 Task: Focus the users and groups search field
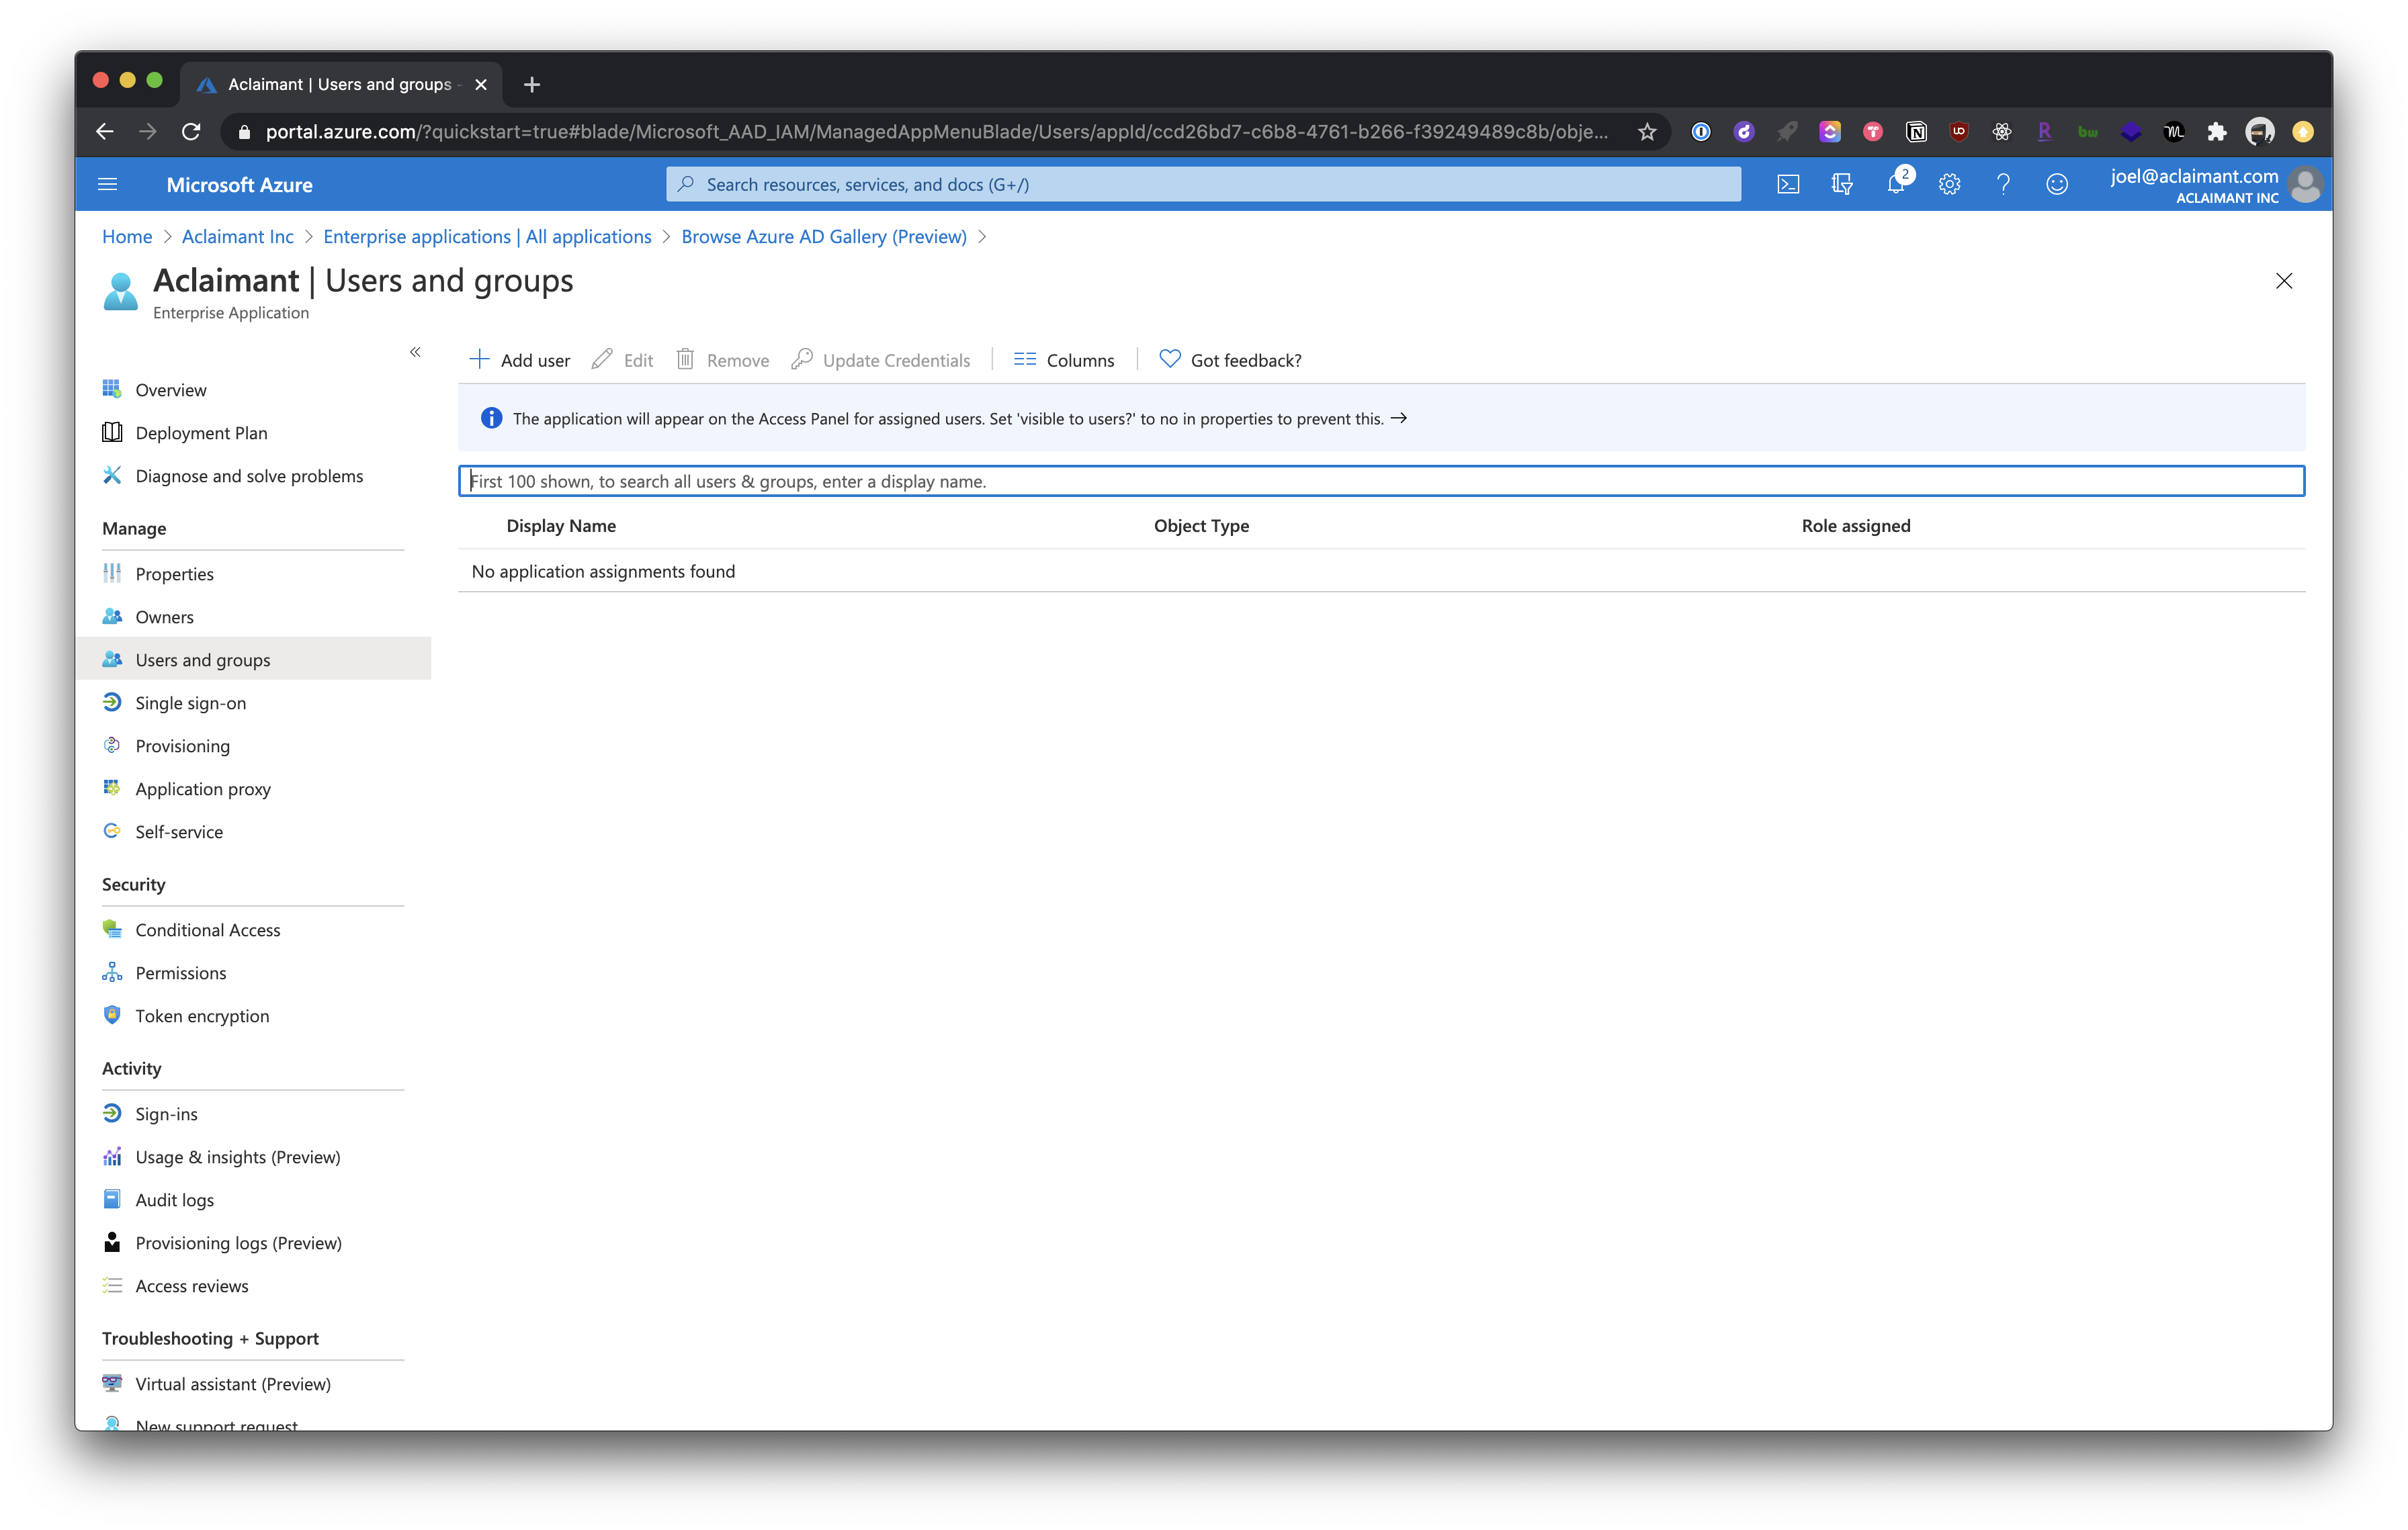click(1381, 481)
